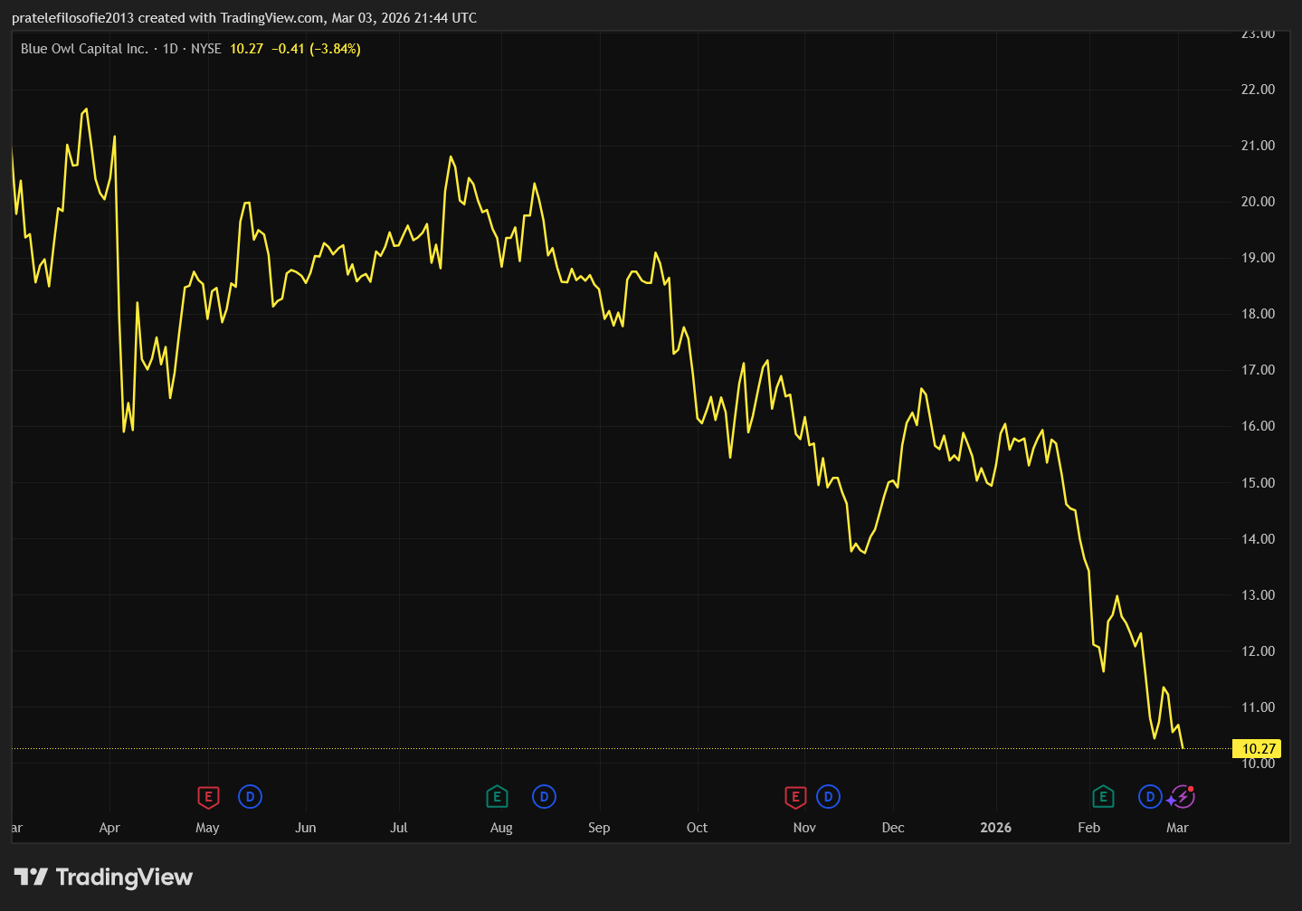This screenshot has width=1302, height=911.
Task: Open the green earnings marker near Aug
Action: point(497,797)
